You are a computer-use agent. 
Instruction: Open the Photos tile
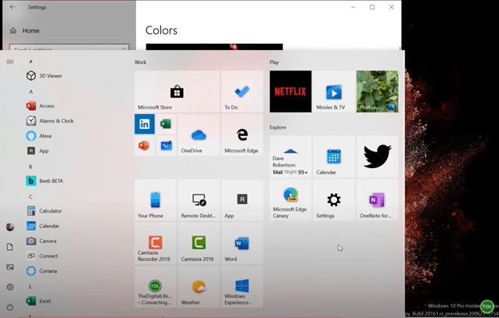pyautogui.click(x=377, y=91)
